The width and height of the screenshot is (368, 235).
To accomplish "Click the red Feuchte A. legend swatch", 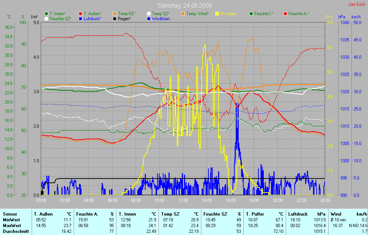I will click(x=285, y=14).
